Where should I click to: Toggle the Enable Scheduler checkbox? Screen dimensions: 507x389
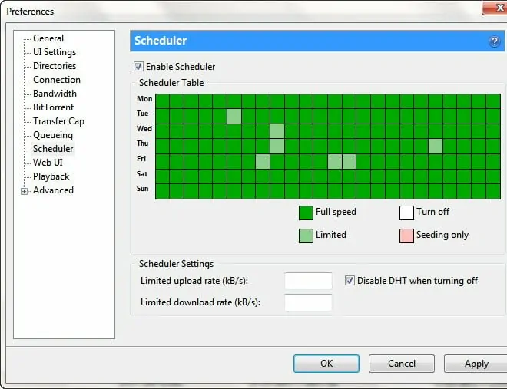point(138,67)
